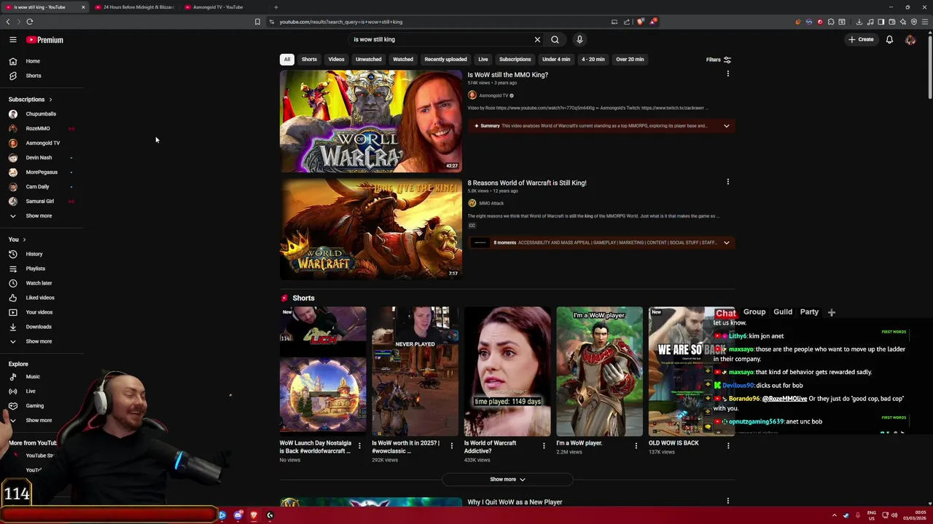Select the 4 - 20 min chip

tap(593, 60)
